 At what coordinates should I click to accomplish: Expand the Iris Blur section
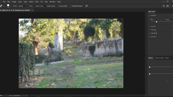(149, 26)
